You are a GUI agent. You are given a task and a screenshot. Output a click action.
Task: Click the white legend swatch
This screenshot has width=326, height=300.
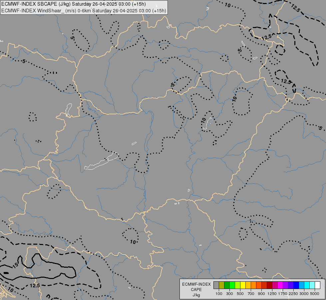click(317, 285)
